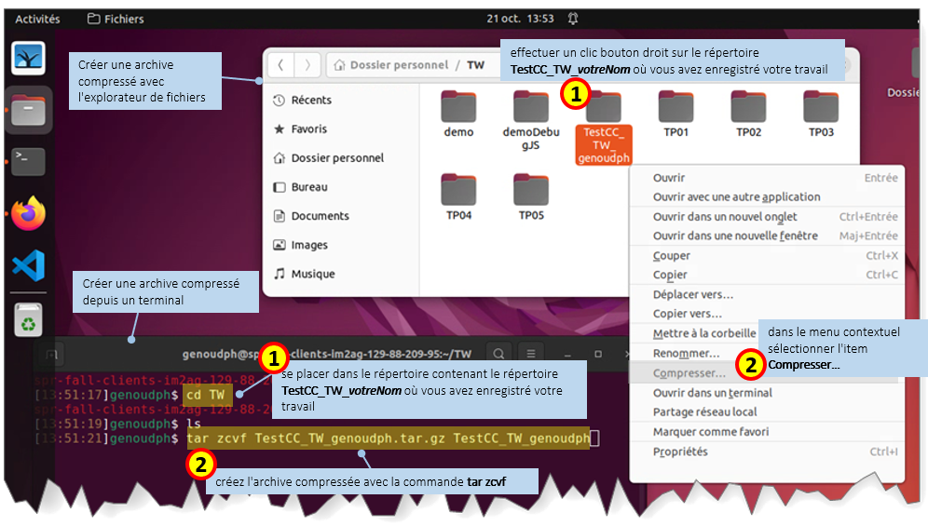Image resolution: width=928 pixels, height=526 pixels.
Task: Choose Compresser… in context menu
Action: pos(689,373)
